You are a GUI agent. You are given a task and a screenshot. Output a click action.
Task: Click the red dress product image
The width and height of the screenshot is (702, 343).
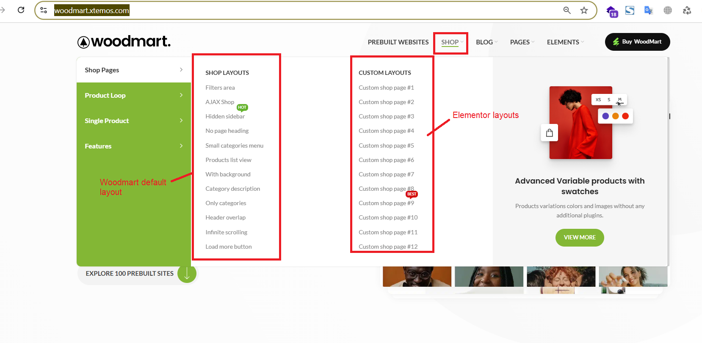pyautogui.click(x=580, y=123)
